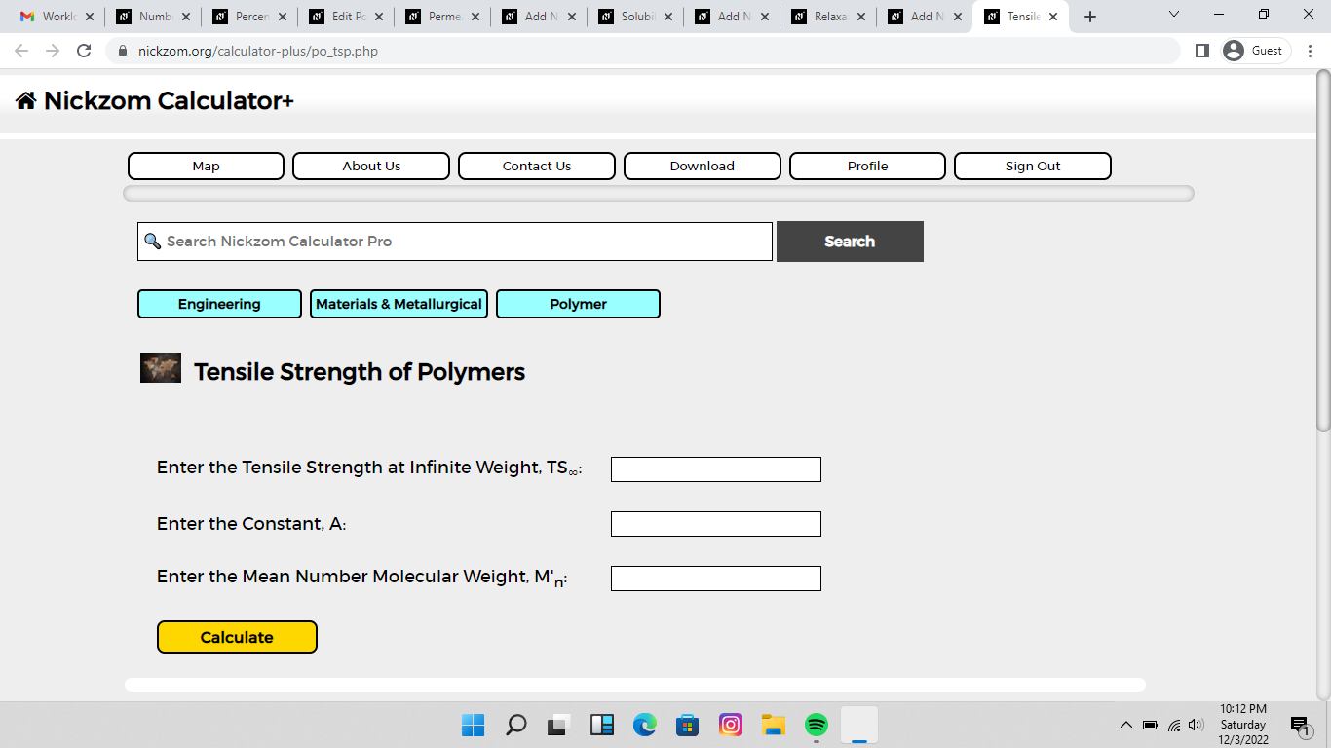1331x748 pixels.
Task: Click the dark Search button
Action: pos(850,242)
